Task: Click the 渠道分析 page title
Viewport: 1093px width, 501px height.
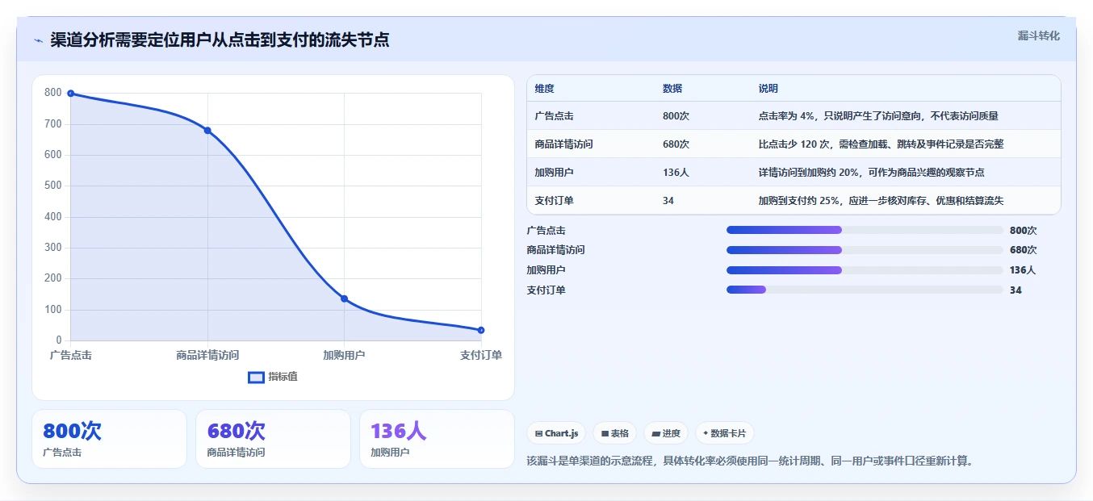Action: click(220, 40)
